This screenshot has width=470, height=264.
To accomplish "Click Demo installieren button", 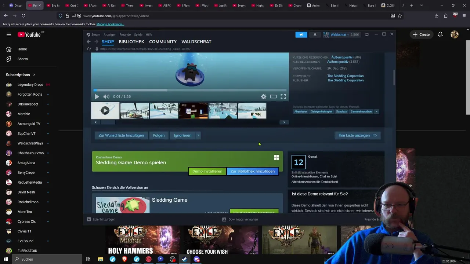I will [207, 171].
